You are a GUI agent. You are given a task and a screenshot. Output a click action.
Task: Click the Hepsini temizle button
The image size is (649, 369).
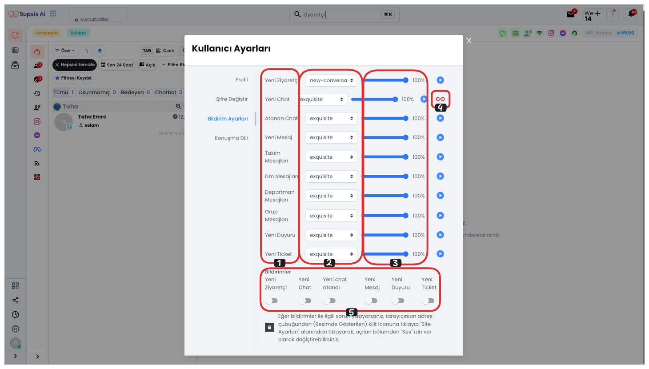(x=75, y=65)
